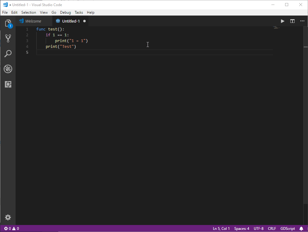Click line number 5 in gutter

(27, 52)
